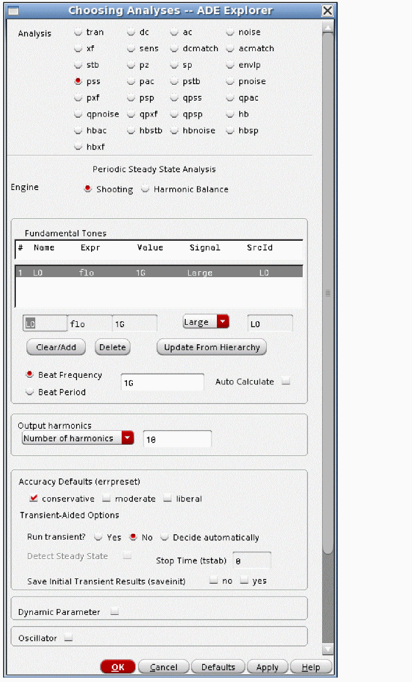Screen dimensions: 412x682
Task: Click the Clear/Add button
Action: [56, 347]
